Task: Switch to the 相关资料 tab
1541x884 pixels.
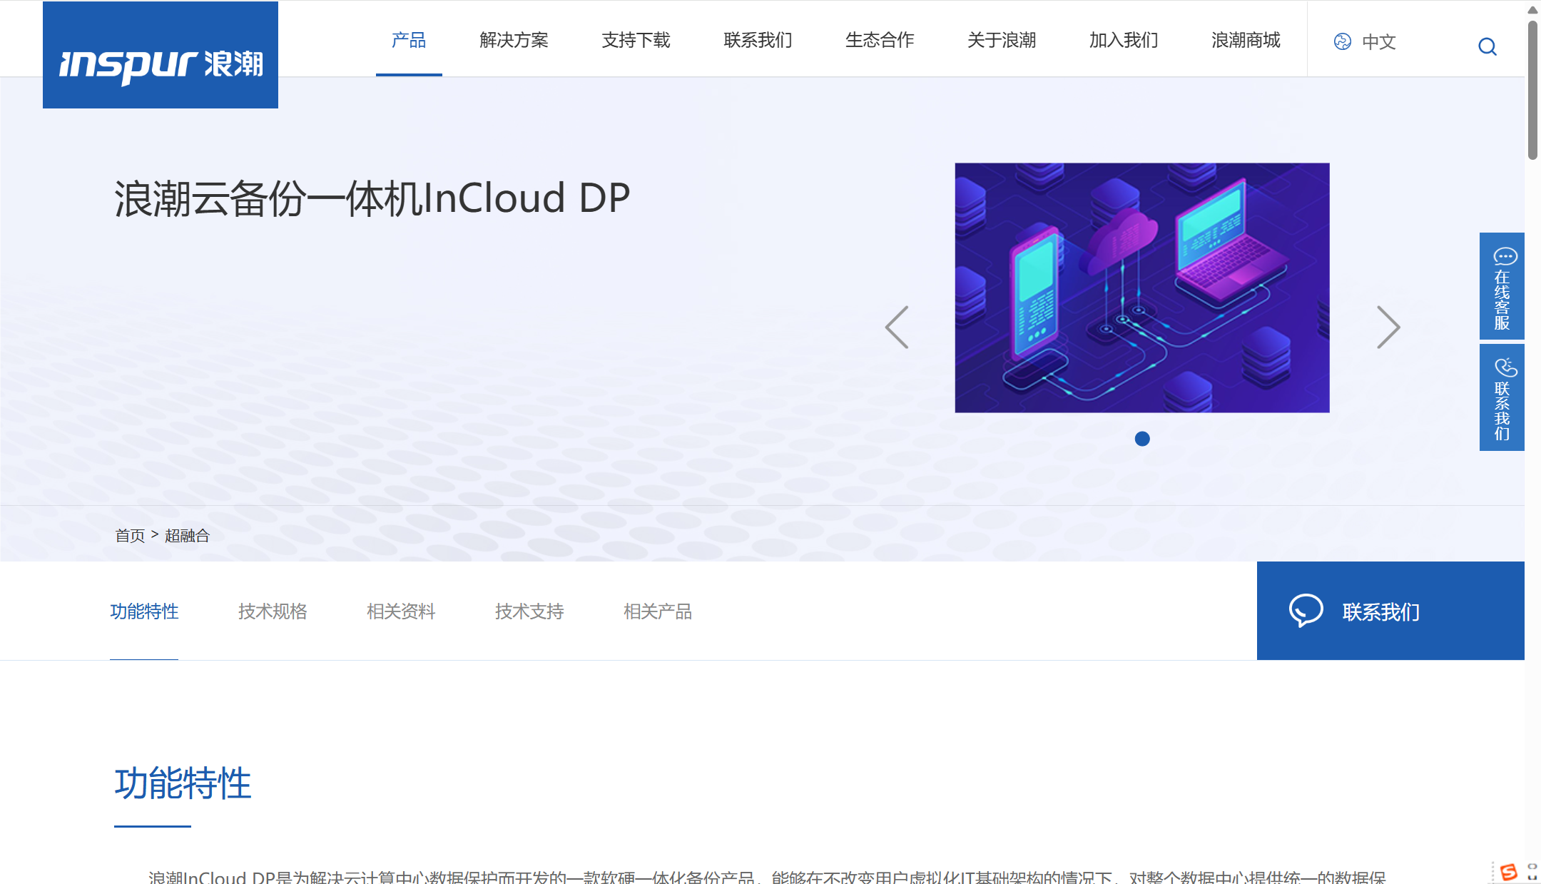Action: pyautogui.click(x=401, y=611)
